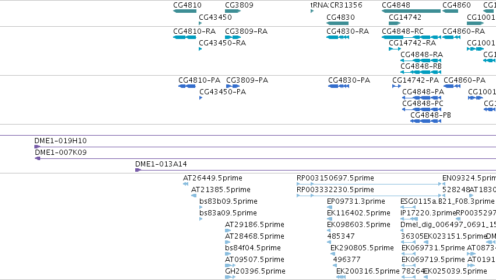Click the CG4848-PB protein glyph

tap(426, 121)
